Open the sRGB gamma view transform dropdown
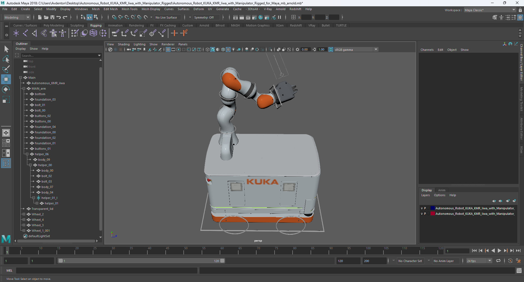 tap(356, 49)
